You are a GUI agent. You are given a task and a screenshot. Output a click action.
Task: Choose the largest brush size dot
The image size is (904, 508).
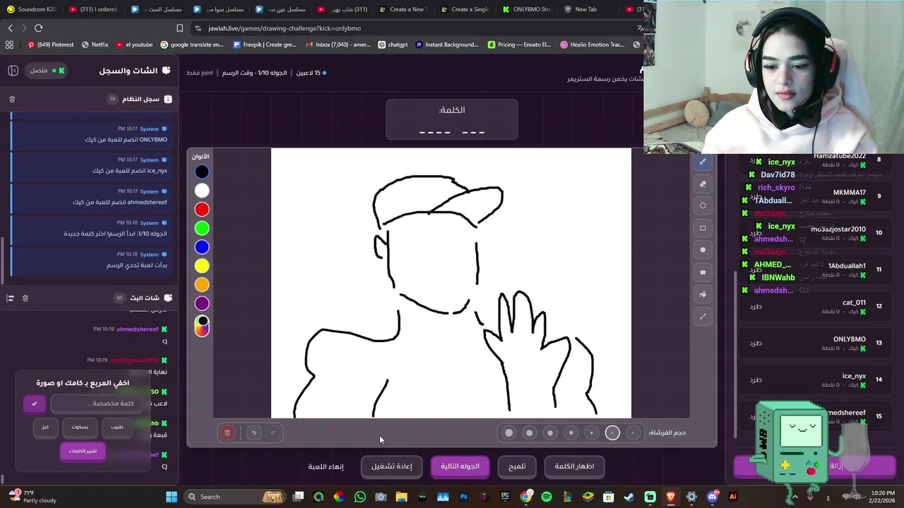(x=509, y=433)
